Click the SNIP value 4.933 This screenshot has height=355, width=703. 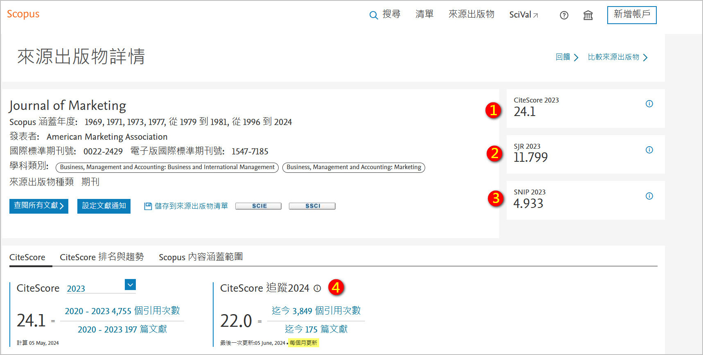[528, 203]
